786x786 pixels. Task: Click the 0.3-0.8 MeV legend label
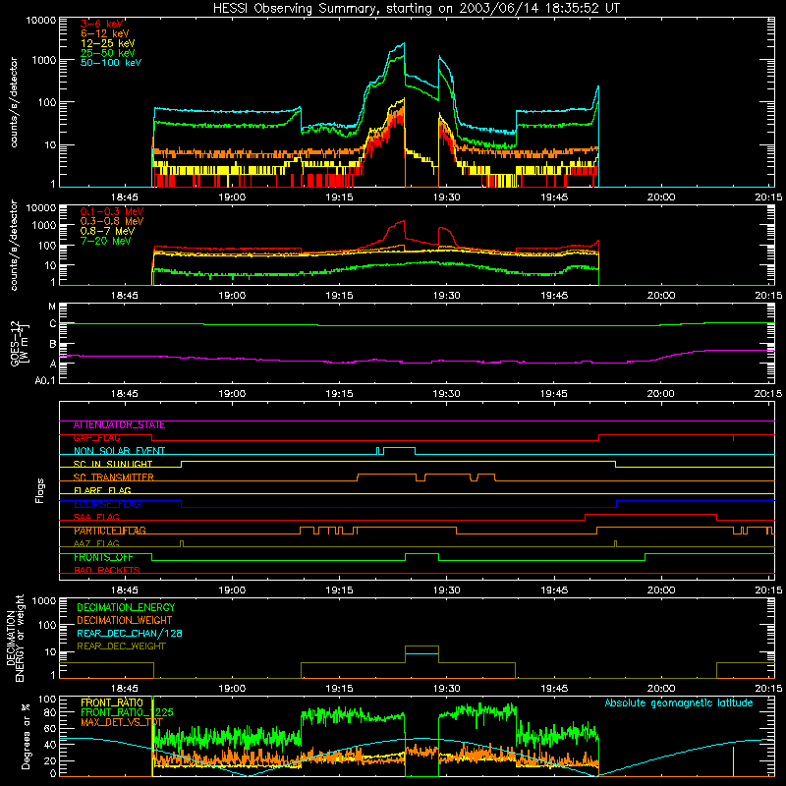(112, 221)
